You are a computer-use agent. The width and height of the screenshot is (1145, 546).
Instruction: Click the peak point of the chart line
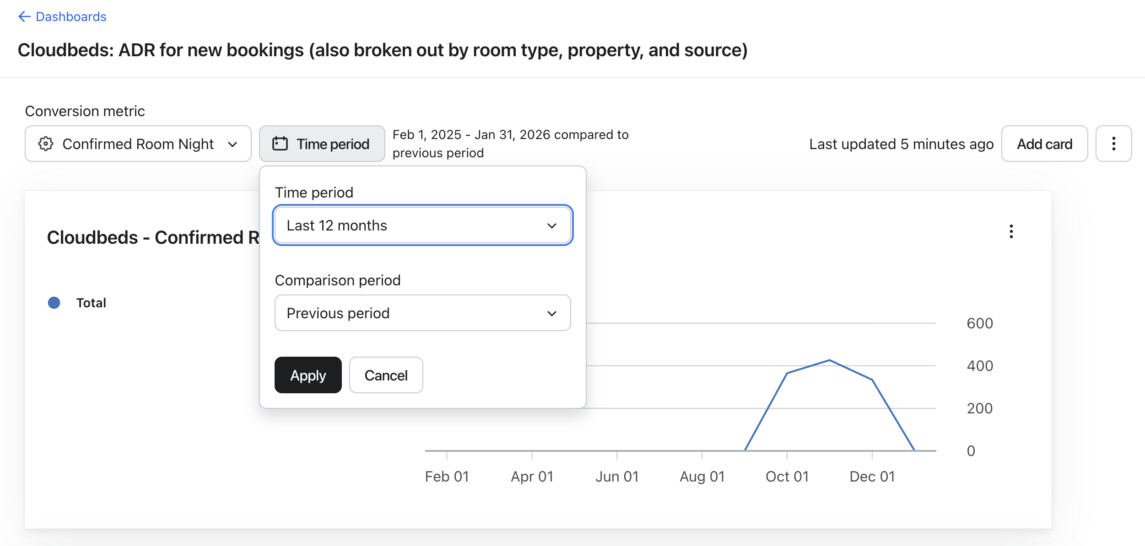(x=829, y=360)
